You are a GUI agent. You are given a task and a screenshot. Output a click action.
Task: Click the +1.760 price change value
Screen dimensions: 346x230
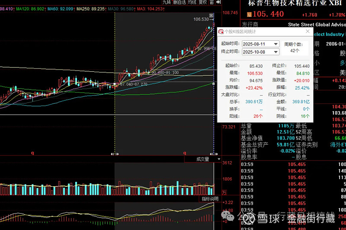[x=309, y=15]
